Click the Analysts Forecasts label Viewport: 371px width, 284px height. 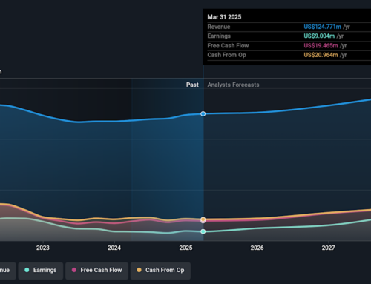coord(233,85)
